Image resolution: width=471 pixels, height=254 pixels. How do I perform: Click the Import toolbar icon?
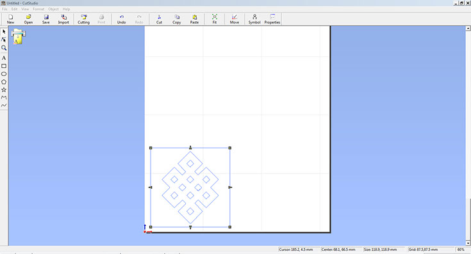(x=63, y=19)
